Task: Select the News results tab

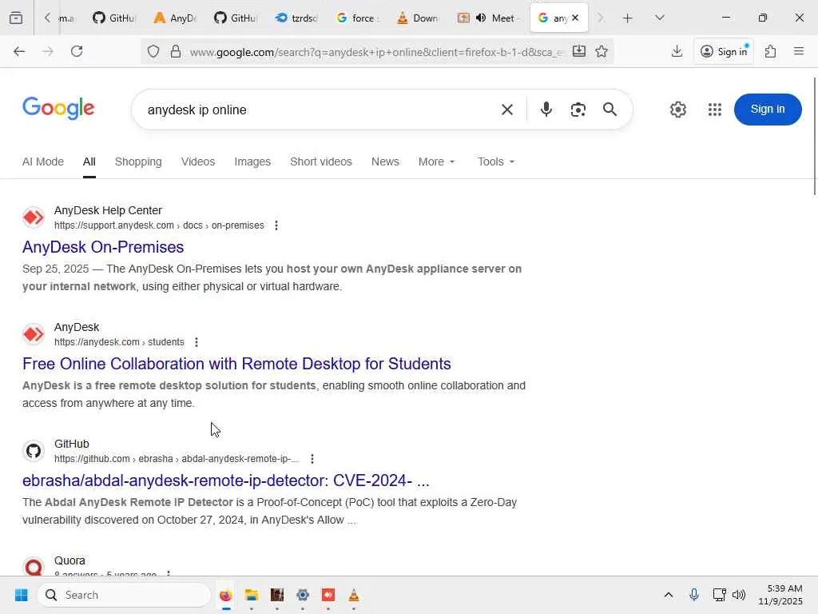Action: pos(385,161)
